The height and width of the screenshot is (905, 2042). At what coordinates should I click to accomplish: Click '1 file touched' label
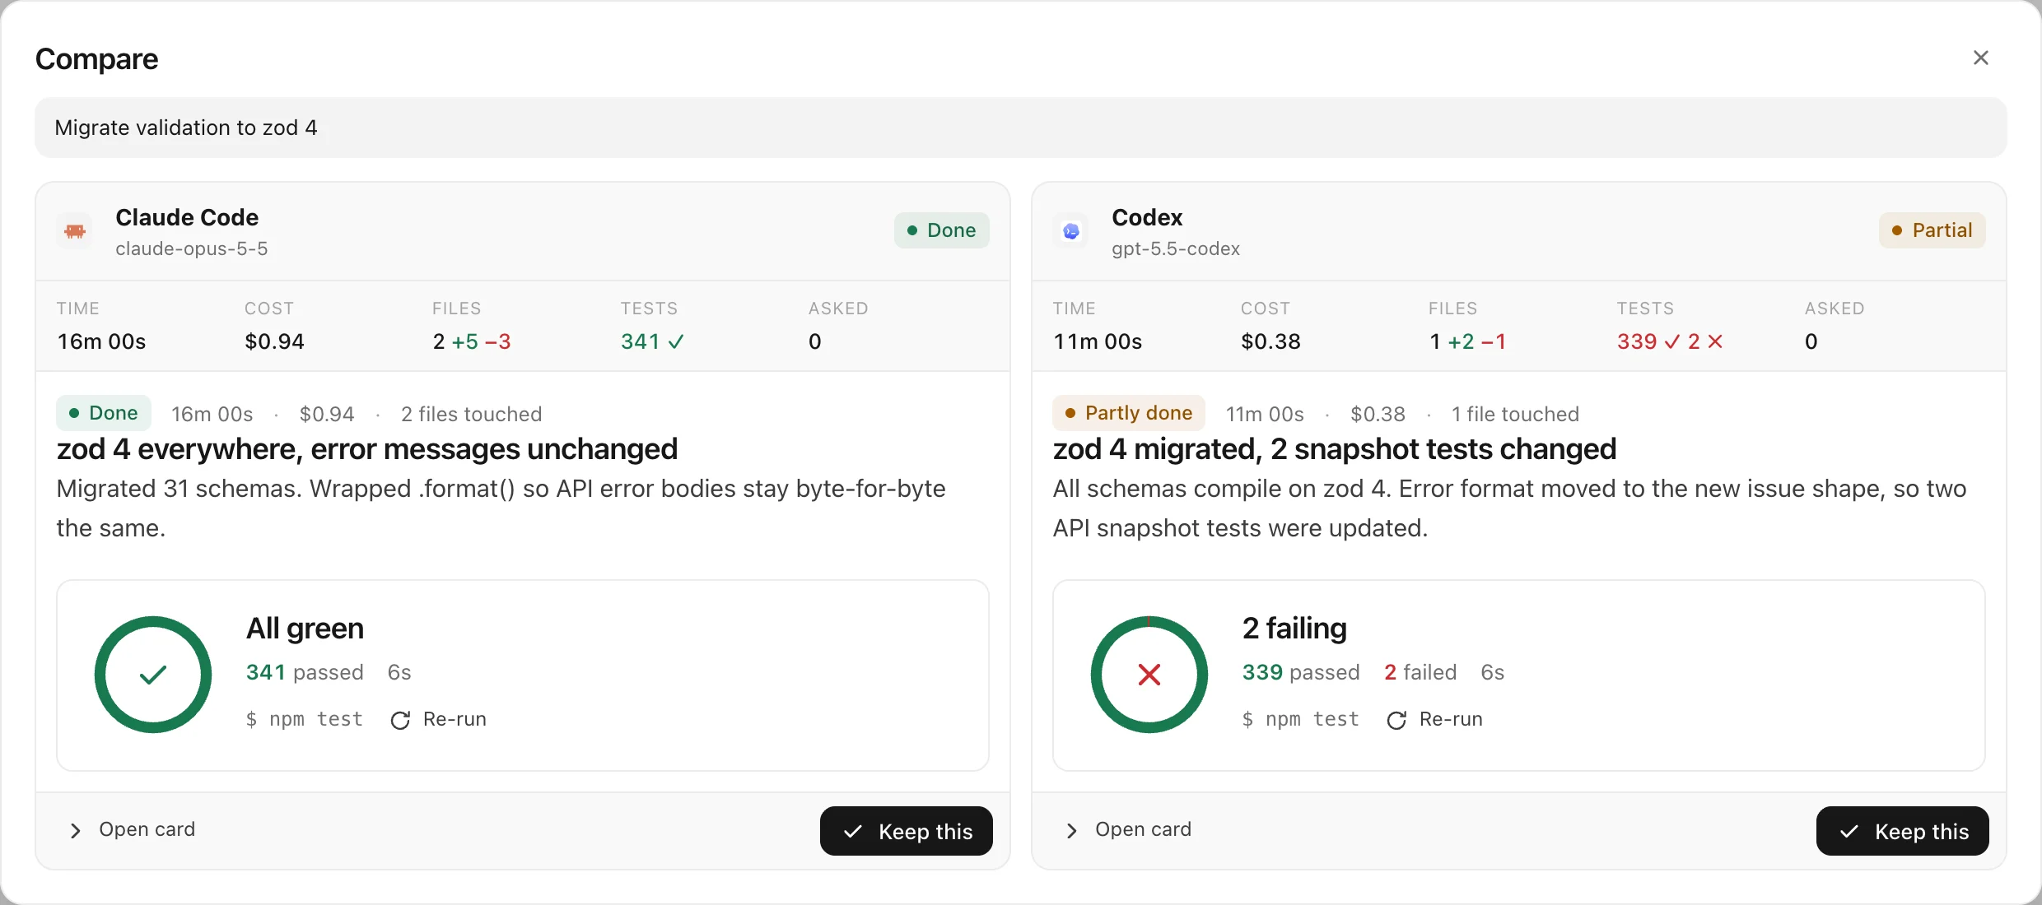click(1515, 414)
